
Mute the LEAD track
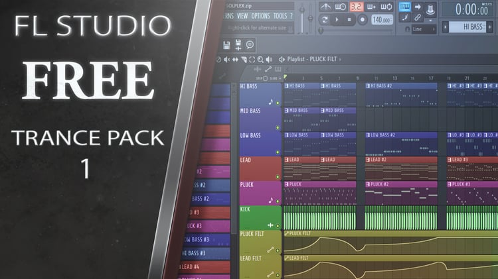[x=278, y=176]
